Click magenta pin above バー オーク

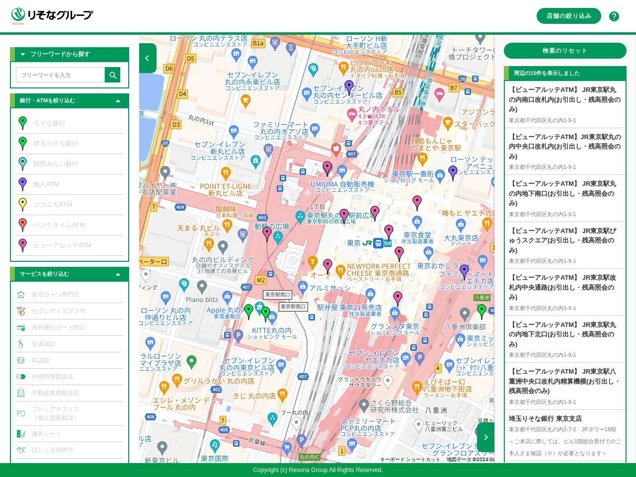(x=327, y=266)
